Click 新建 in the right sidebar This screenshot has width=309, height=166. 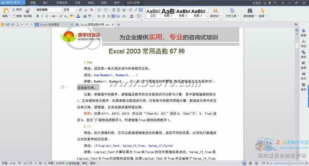[304, 33]
